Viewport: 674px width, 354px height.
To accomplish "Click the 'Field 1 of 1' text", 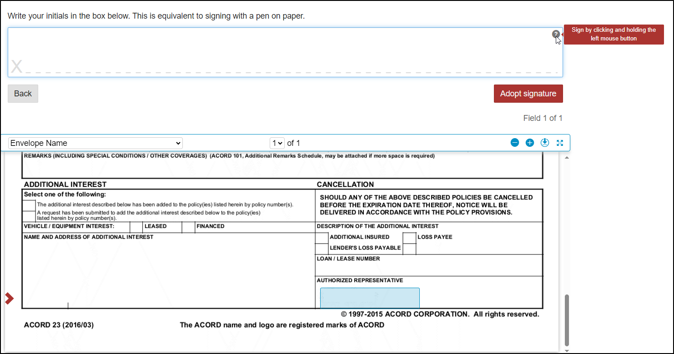I will point(543,118).
